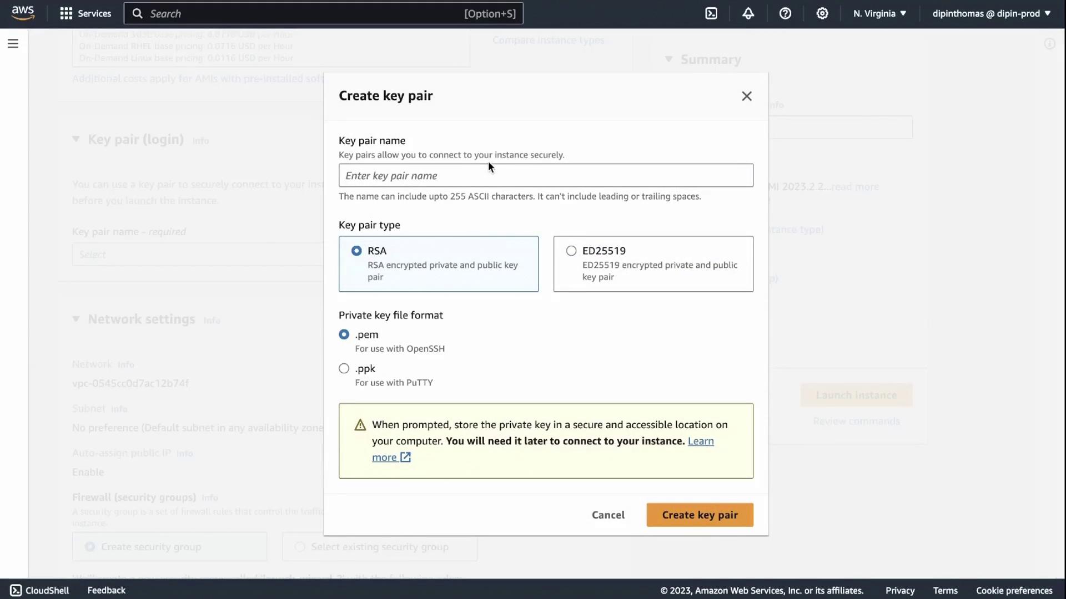Open the help question mark menu

click(x=785, y=13)
